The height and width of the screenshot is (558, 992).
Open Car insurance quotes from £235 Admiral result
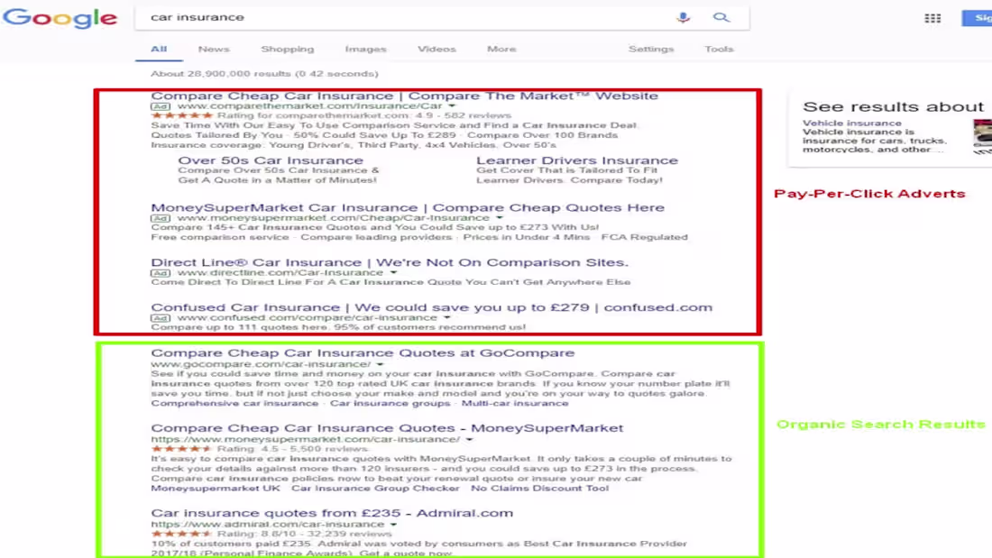332,513
